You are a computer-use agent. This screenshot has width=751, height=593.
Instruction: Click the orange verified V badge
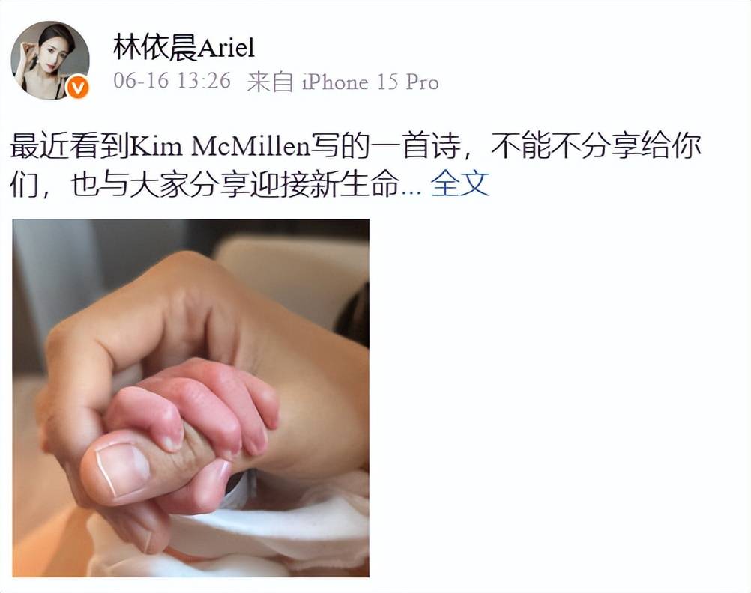[78, 87]
